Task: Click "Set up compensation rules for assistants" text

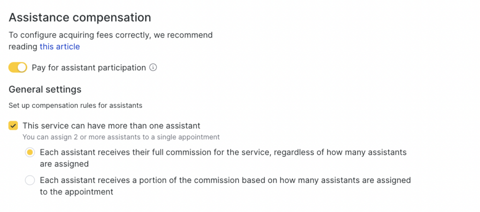Action: pyautogui.click(x=75, y=106)
